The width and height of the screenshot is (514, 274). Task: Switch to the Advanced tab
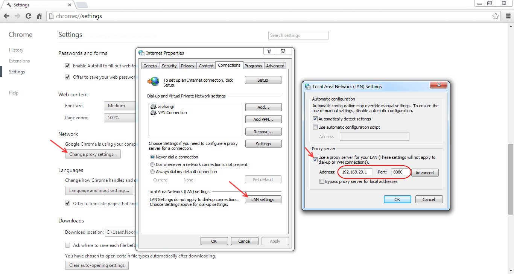(x=275, y=66)
